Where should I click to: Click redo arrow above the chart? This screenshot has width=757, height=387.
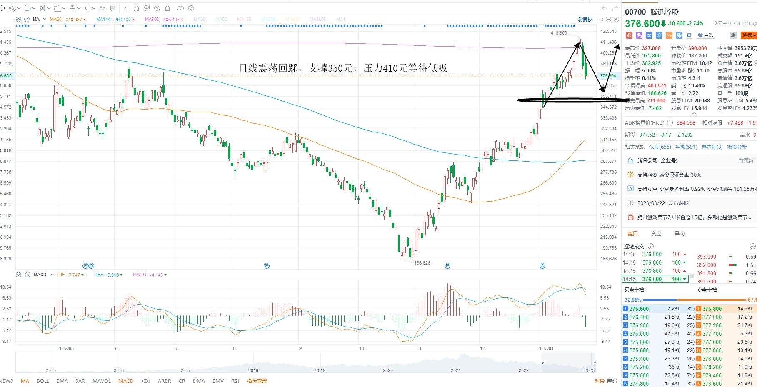(x=615, y=8)
